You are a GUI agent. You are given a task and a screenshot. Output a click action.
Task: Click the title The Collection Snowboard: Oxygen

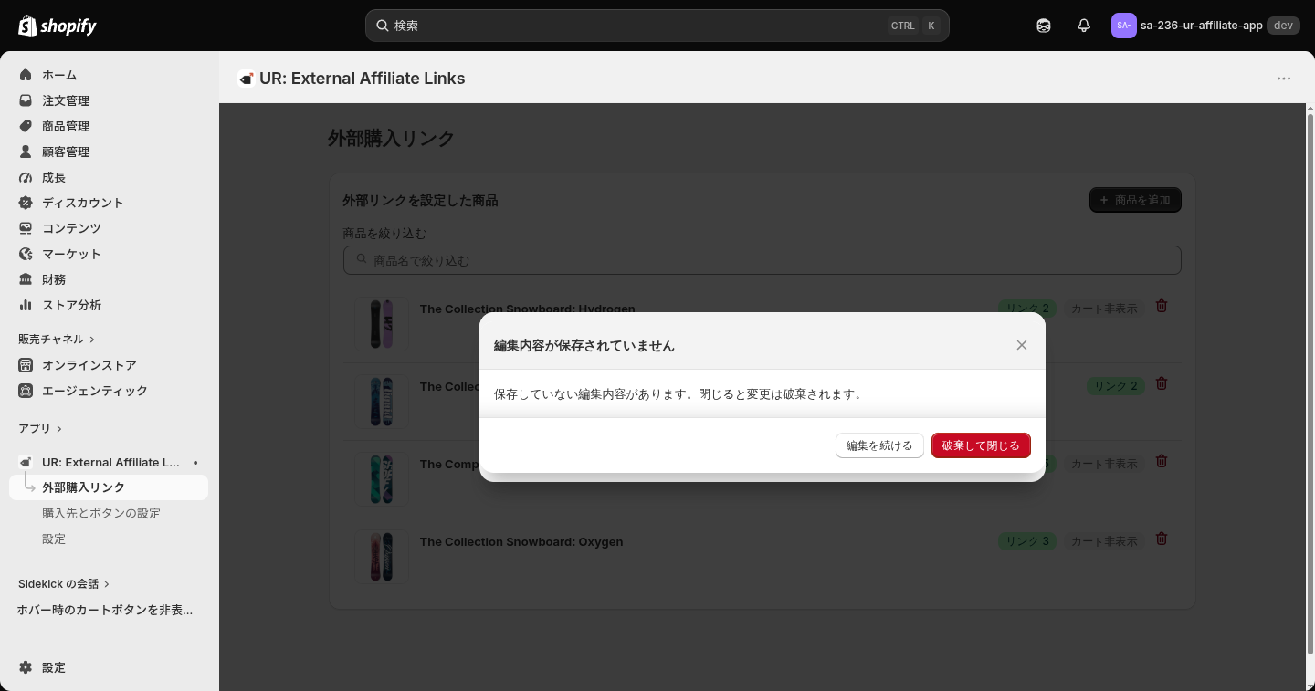[521, 541]
